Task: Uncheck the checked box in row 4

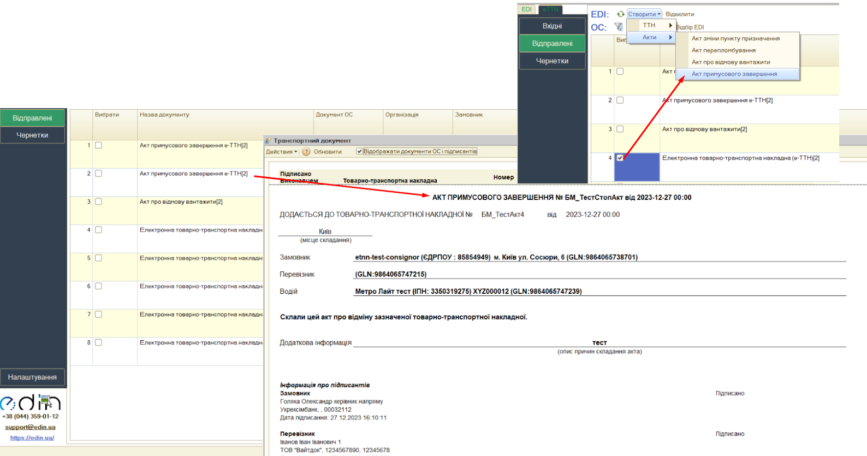Action: [620, 158]
